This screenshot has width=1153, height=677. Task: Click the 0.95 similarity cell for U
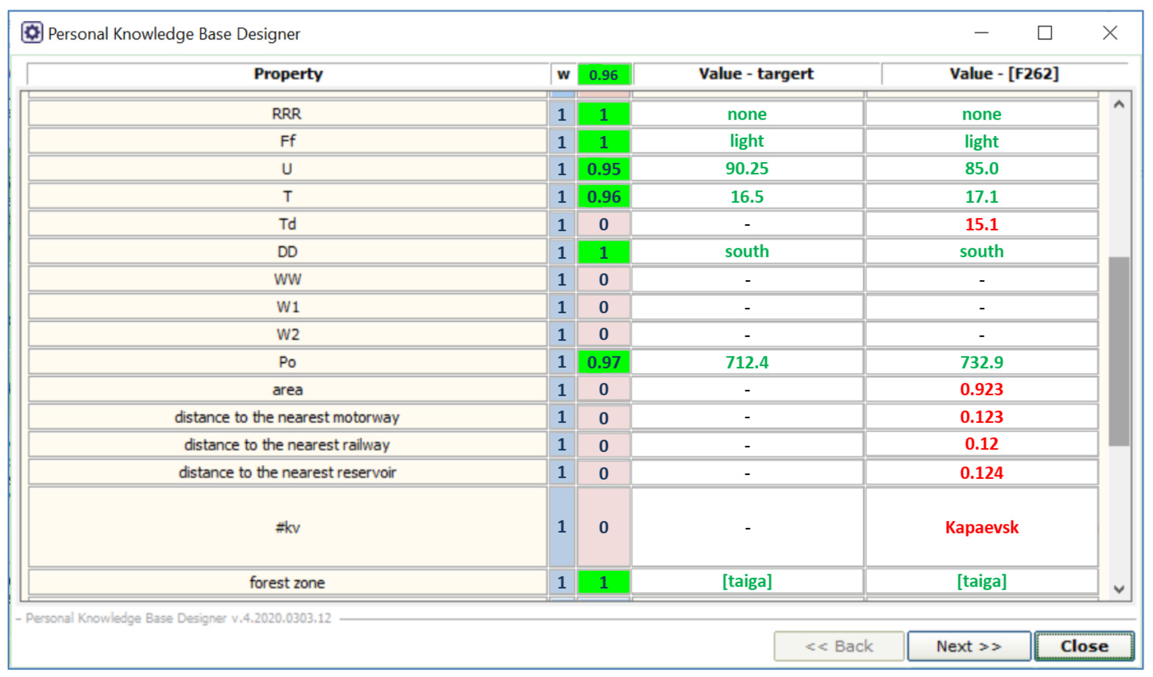point(604,169)
